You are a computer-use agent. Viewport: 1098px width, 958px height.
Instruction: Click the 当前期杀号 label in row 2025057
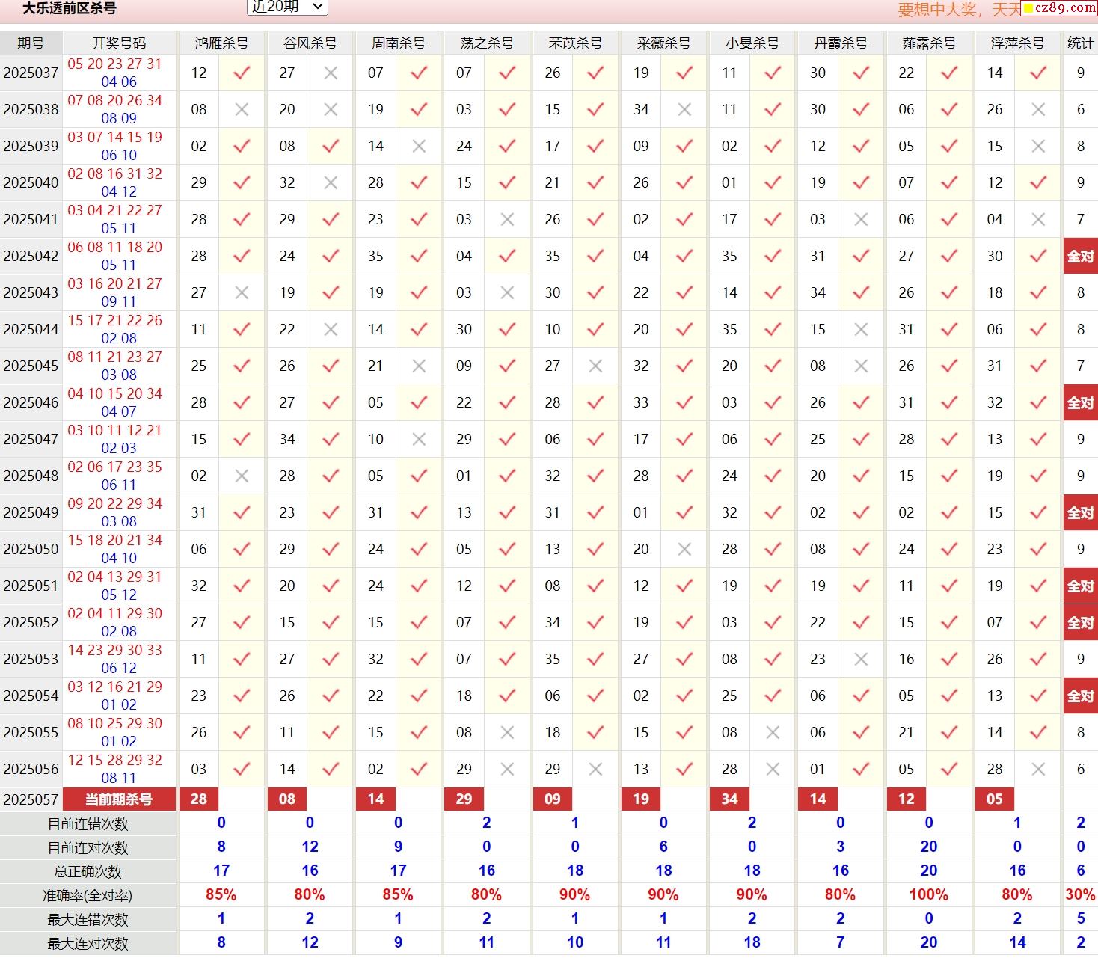pos(119,799)
